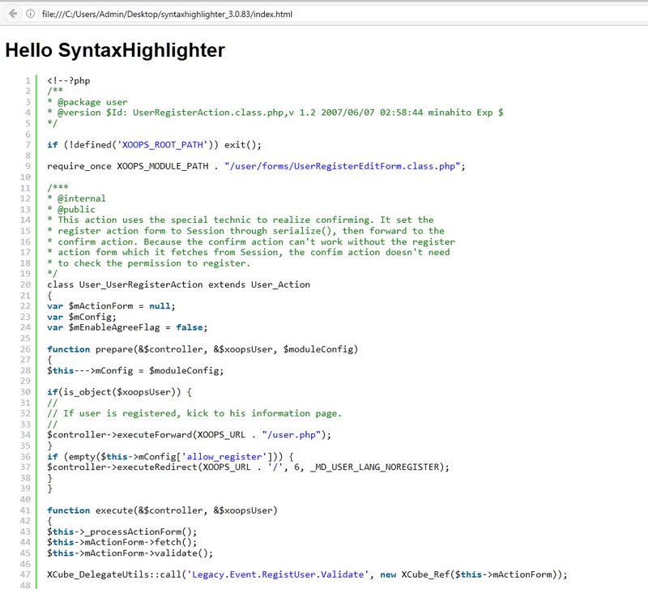This screenshot has height=589, width=648.
Task: Click line number 47 in the gutter
Action: click(x=26, y=574)
